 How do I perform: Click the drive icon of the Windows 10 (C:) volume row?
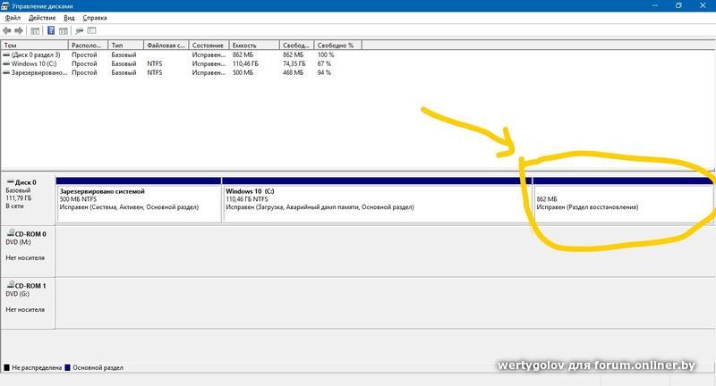tap(6, 63)
